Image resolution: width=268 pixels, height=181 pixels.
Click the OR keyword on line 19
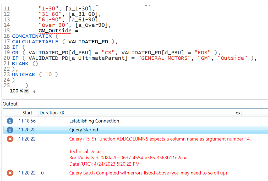[x=15, y=53]
